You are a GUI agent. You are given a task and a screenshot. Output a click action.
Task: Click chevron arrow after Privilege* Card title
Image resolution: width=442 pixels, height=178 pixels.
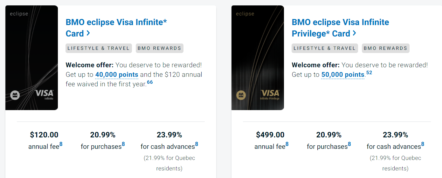tap(355, 33)
